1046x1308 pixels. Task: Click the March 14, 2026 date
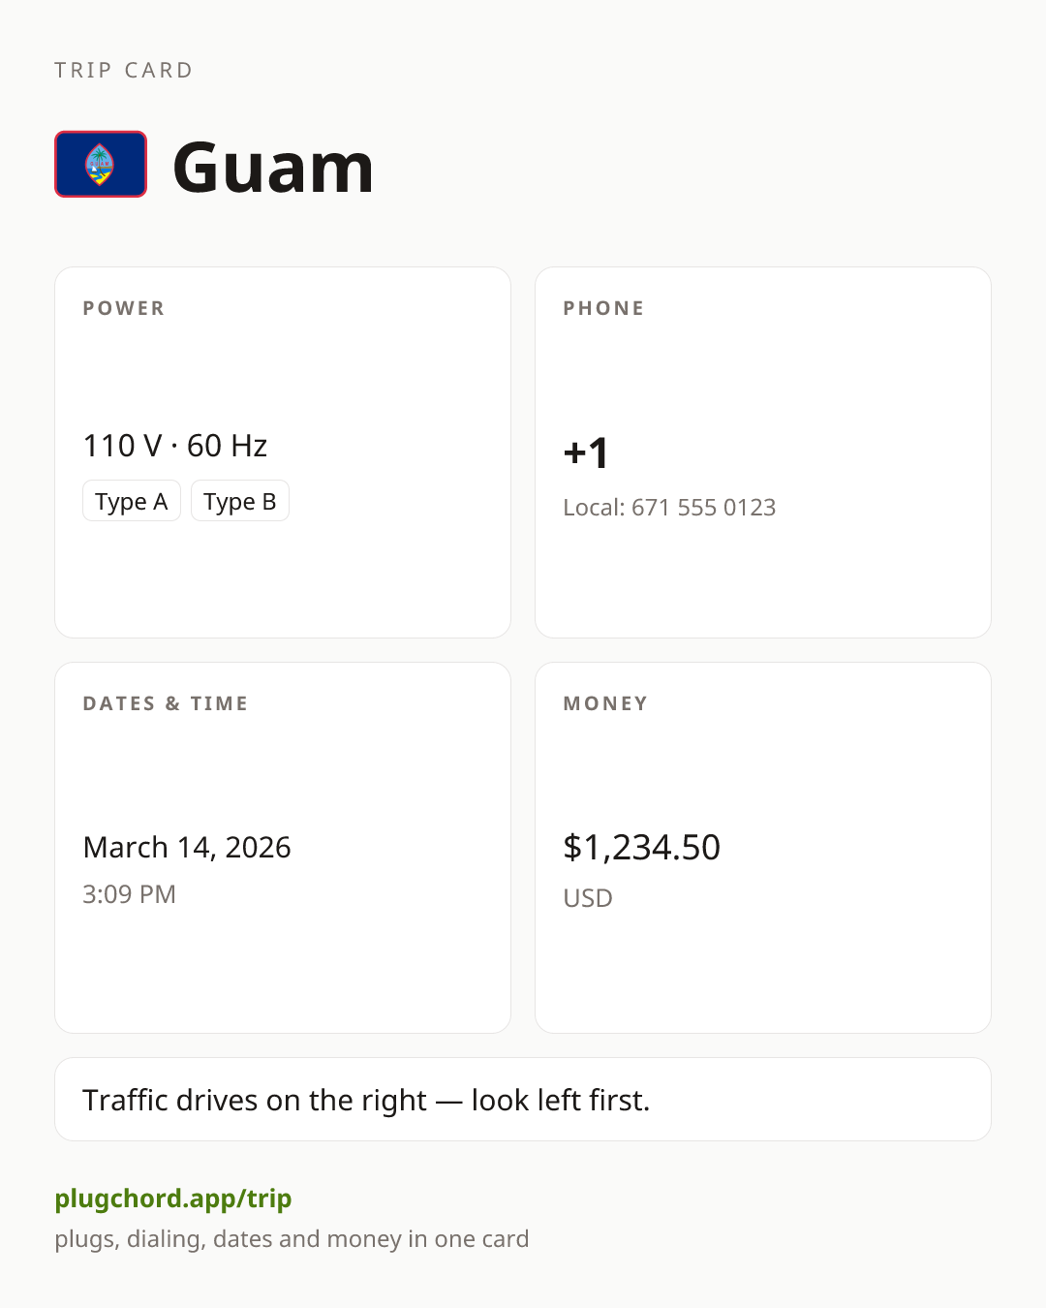(187, 847)
